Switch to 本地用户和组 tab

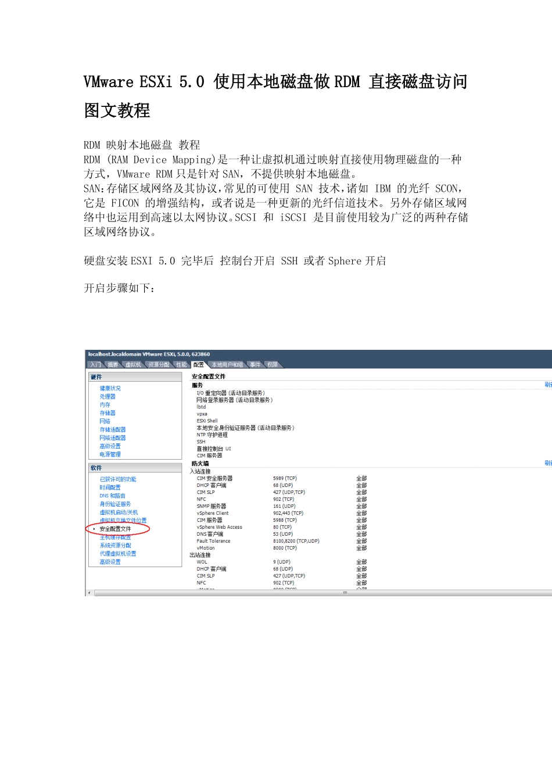coord(227,365)
